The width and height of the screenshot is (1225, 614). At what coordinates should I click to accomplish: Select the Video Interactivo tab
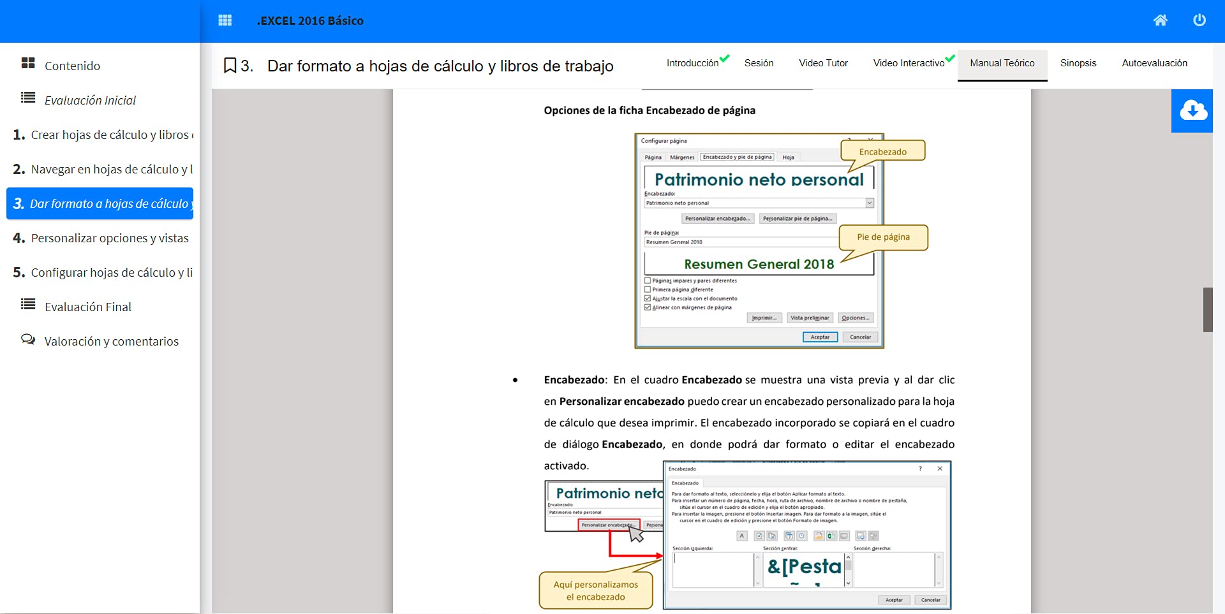click(x=909, y=63)
